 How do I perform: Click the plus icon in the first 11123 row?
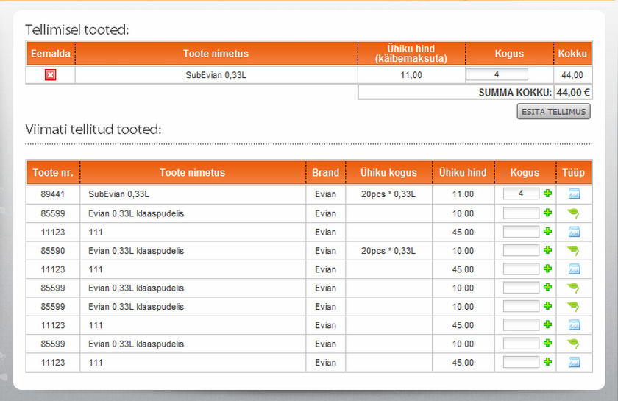click(x=547, y=231)
